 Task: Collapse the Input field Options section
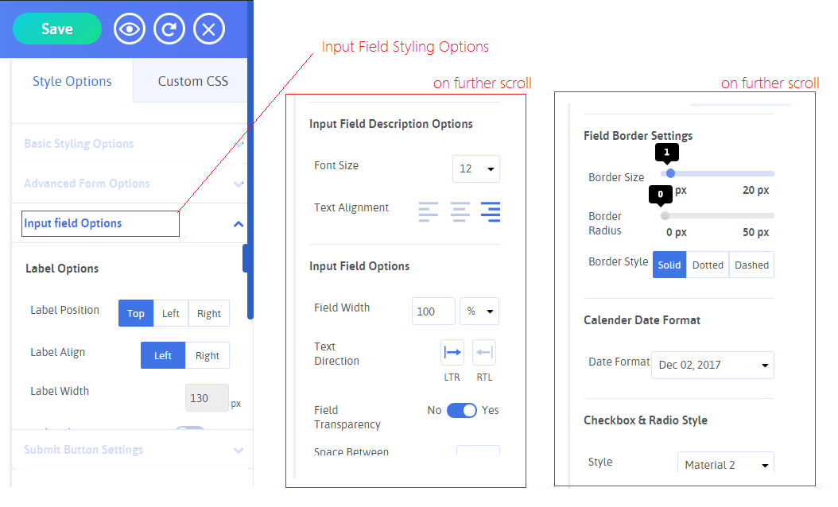pyautogui.click(x=239, y=224)
